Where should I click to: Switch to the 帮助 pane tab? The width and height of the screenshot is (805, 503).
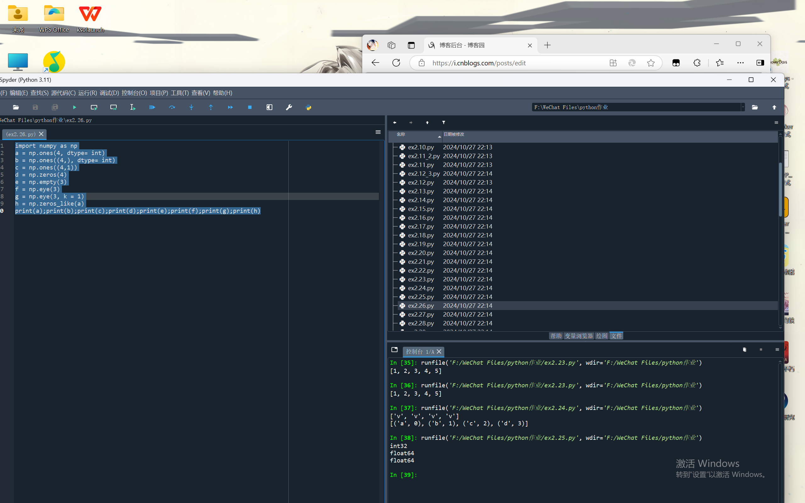pos(556,336)
